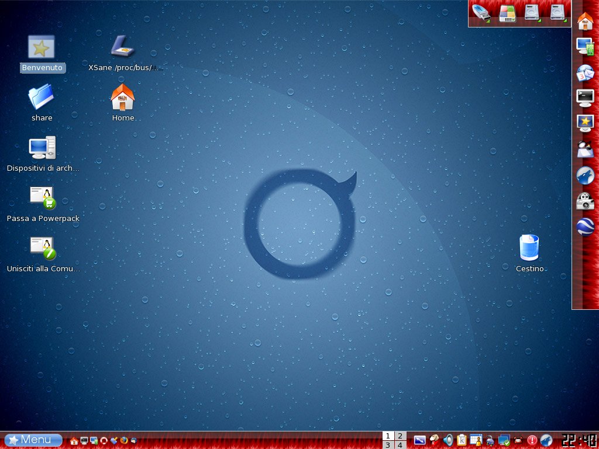Click the penguin icon in right sidebar

tap(585, 149)
